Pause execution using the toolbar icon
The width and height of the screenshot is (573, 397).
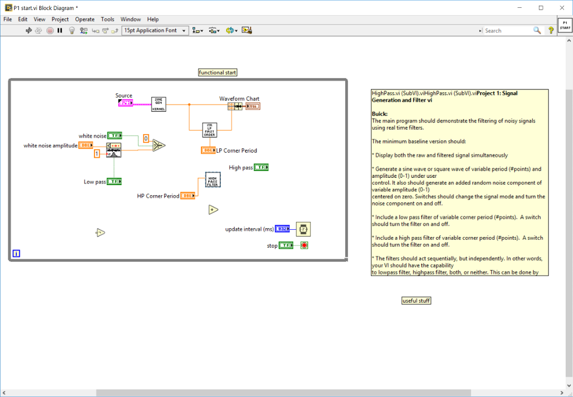click(x=59, y=30)
